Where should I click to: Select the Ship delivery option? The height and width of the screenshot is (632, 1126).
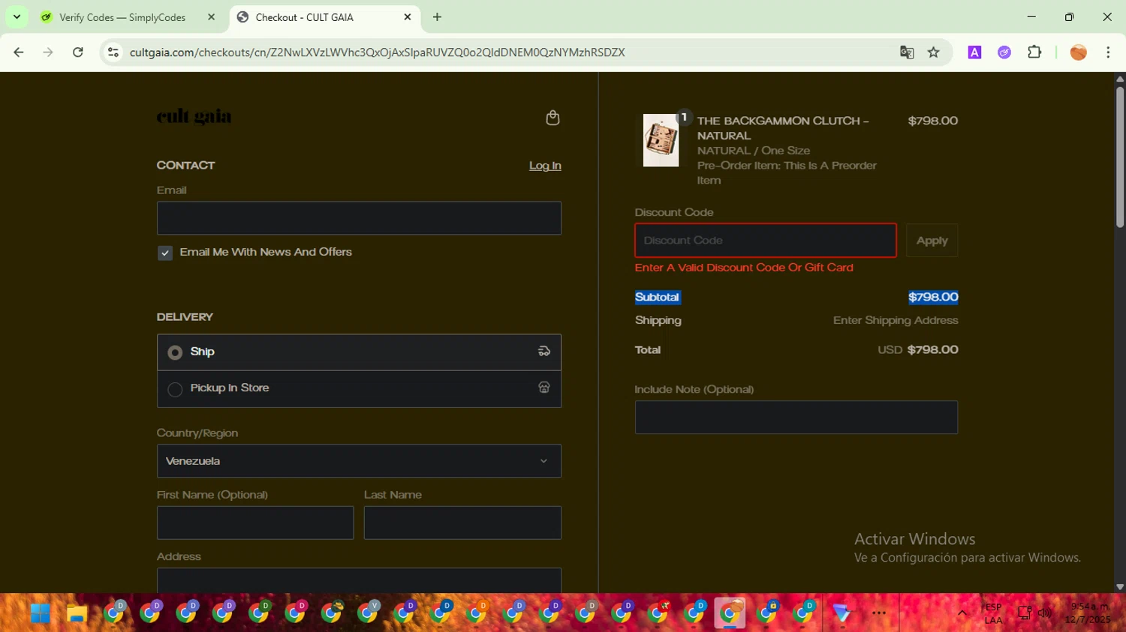[359, 352]
